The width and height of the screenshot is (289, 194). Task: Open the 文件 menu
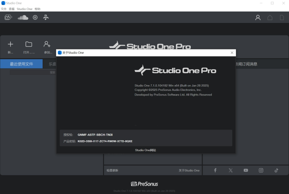click(4, 9)
